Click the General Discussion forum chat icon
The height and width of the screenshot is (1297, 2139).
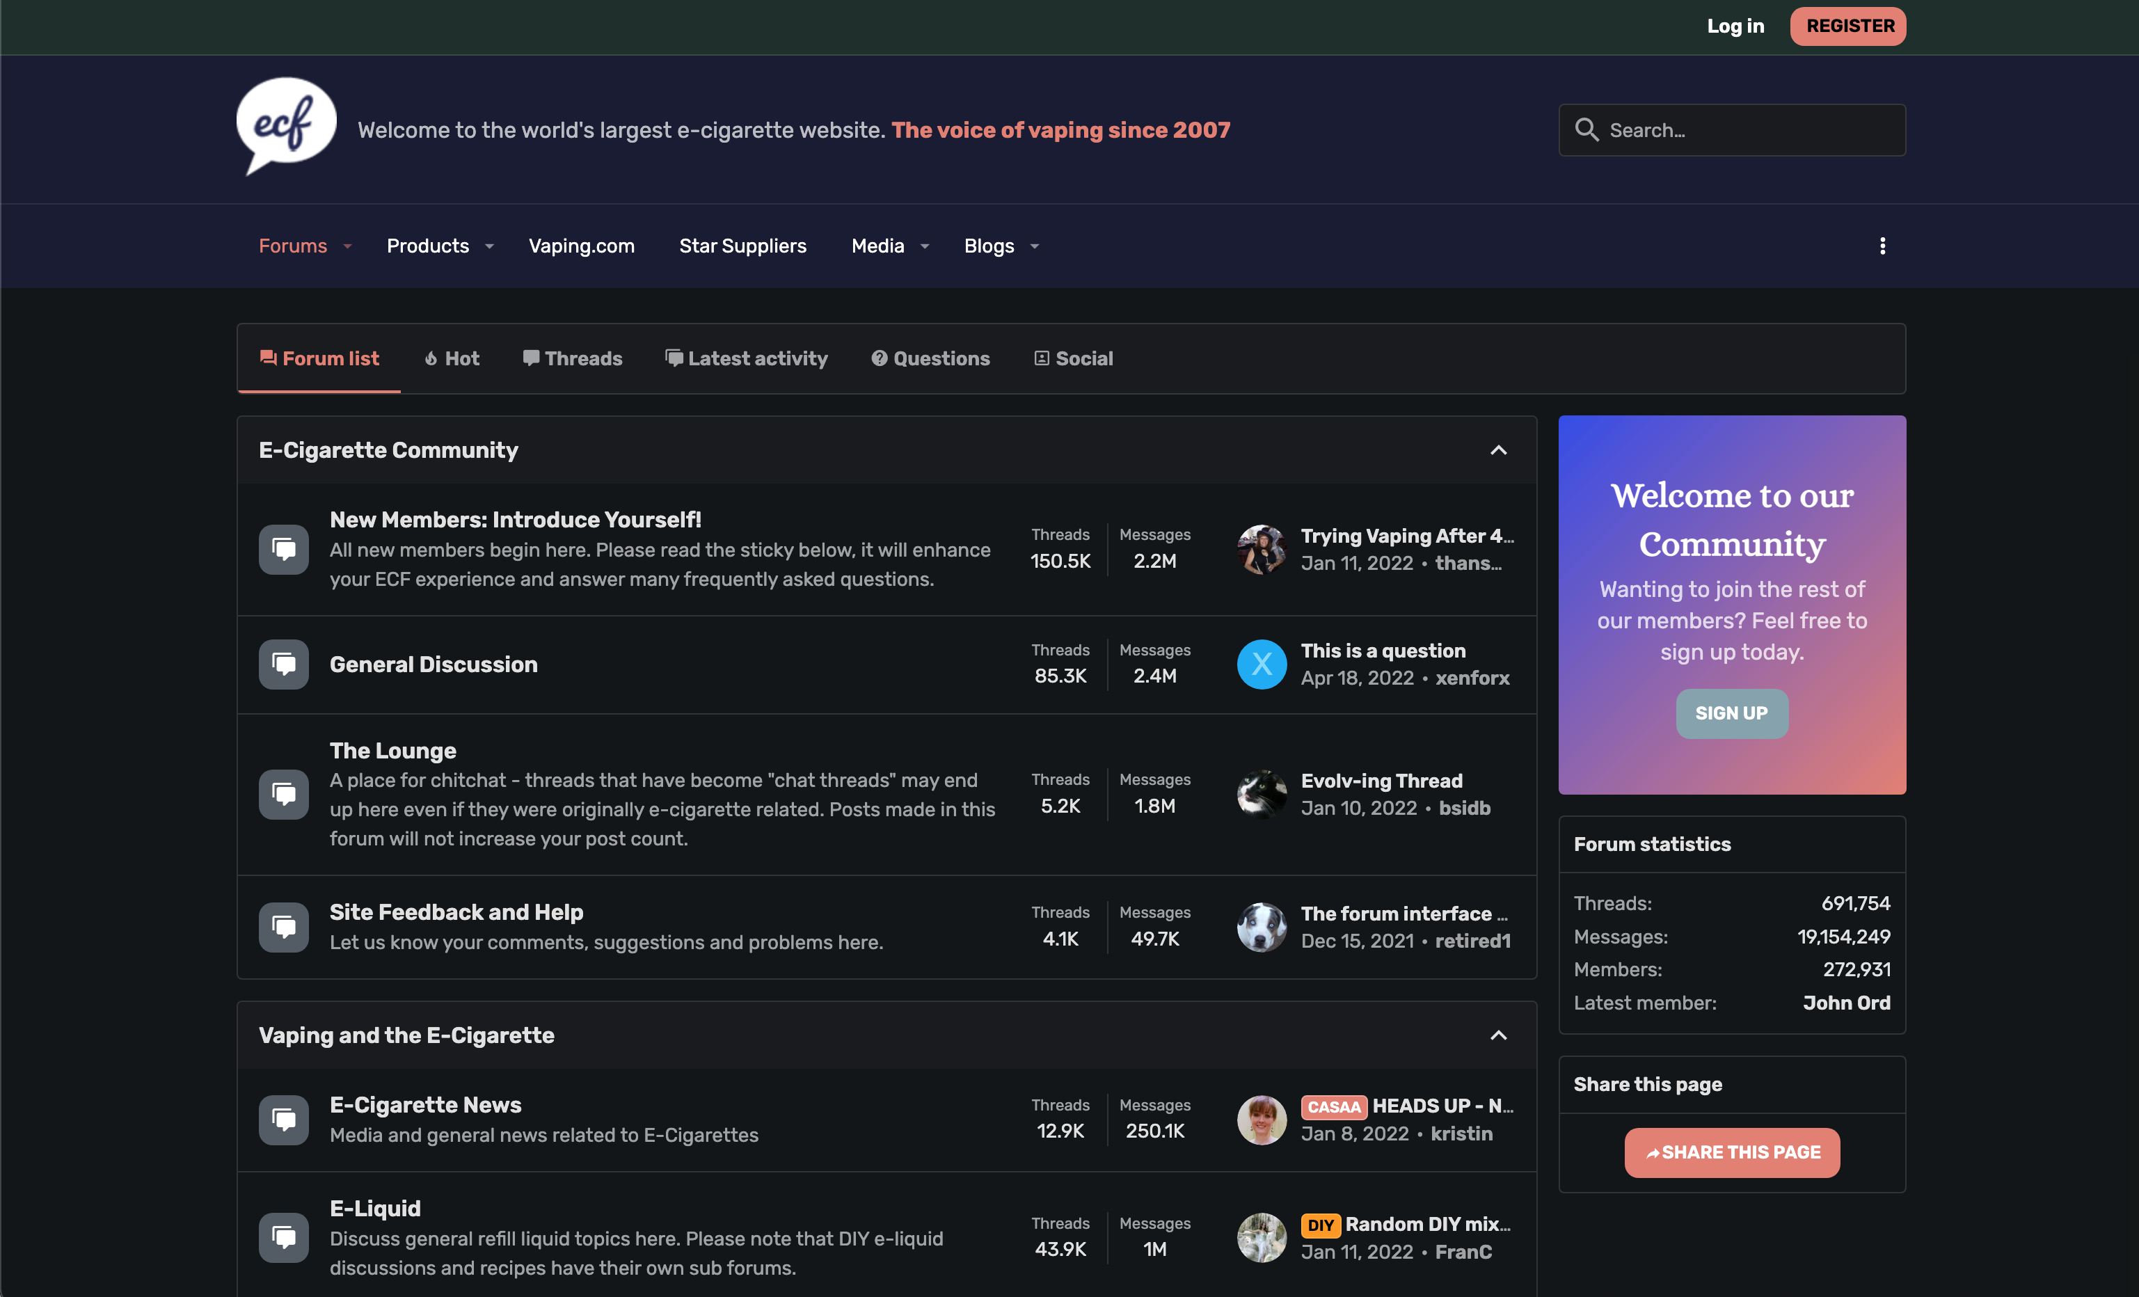pyautogui.click(x=283, y=664)
